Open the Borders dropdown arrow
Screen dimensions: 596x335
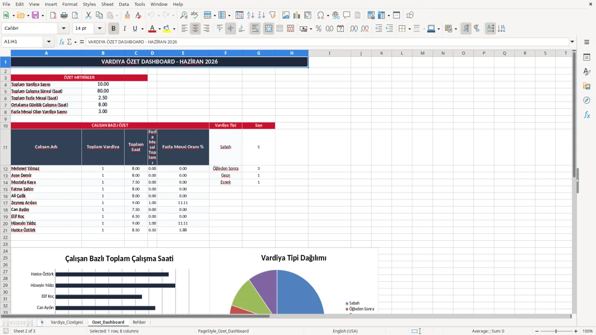(409, 29)
